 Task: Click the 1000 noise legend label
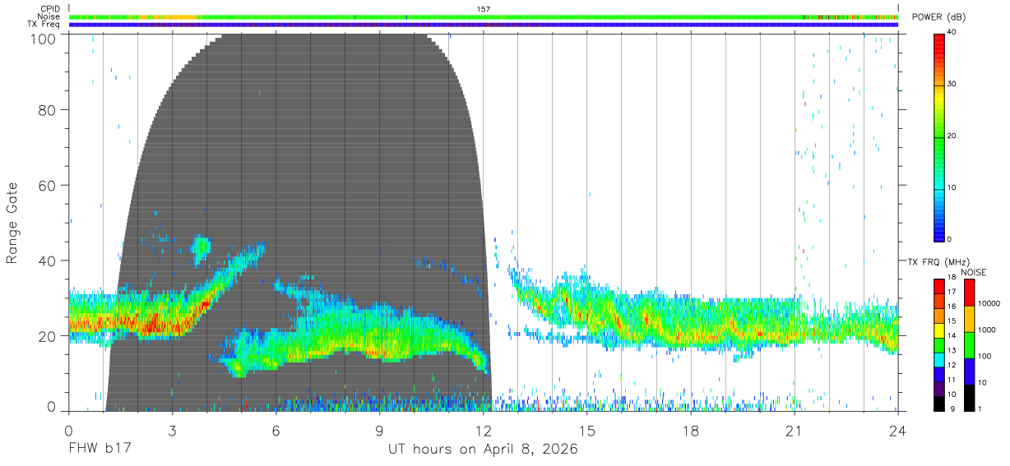[988, 330]
